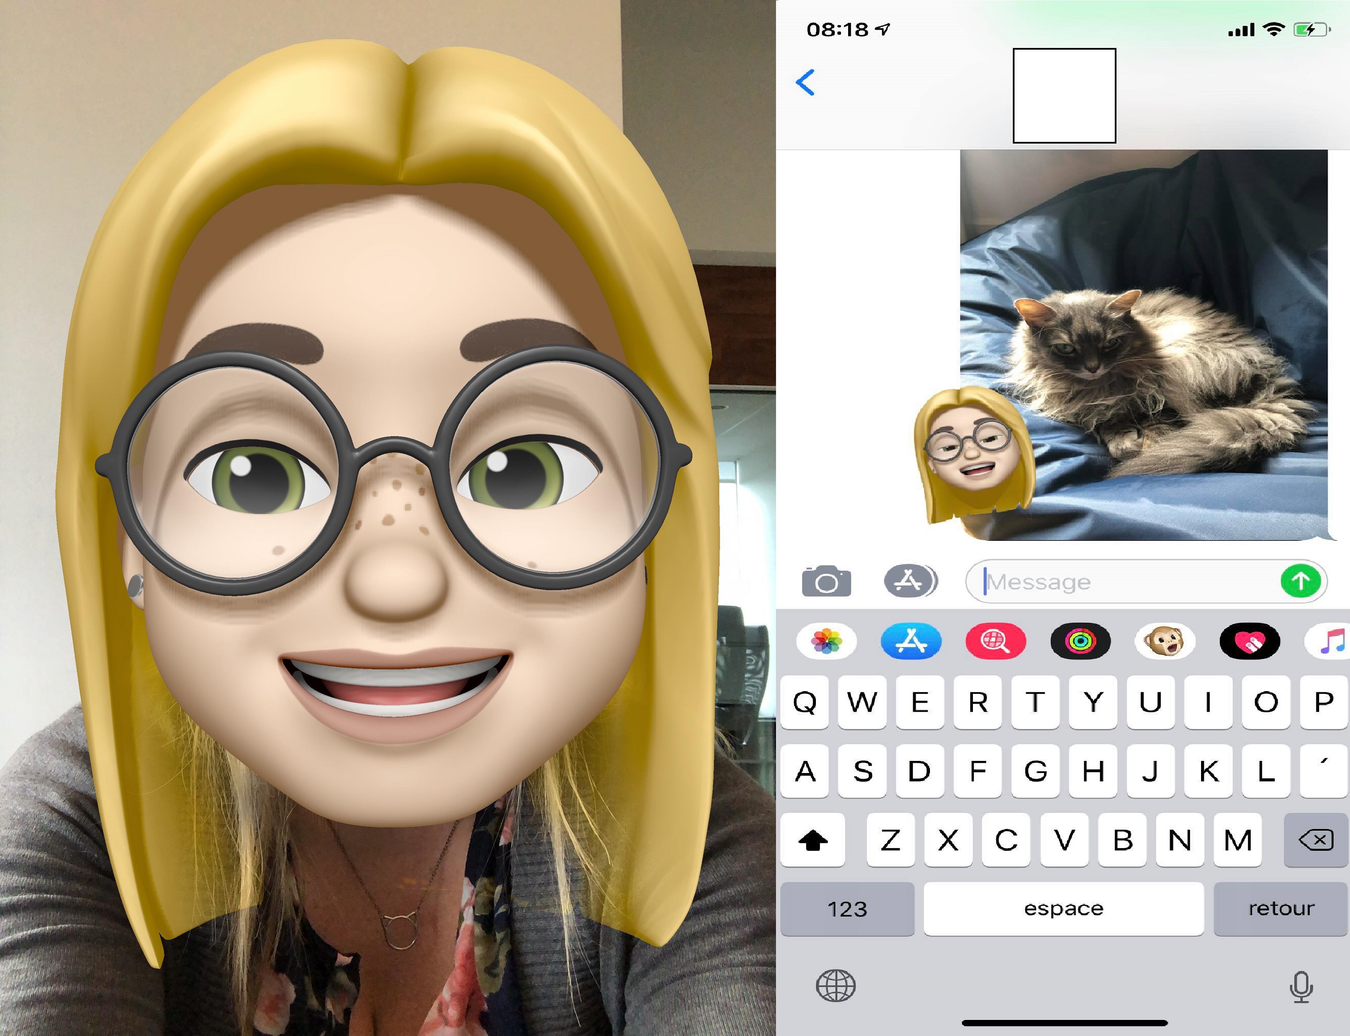Viewport: 1350px width, 1036px height.
Task: Tap the F key
Action: 977,771
